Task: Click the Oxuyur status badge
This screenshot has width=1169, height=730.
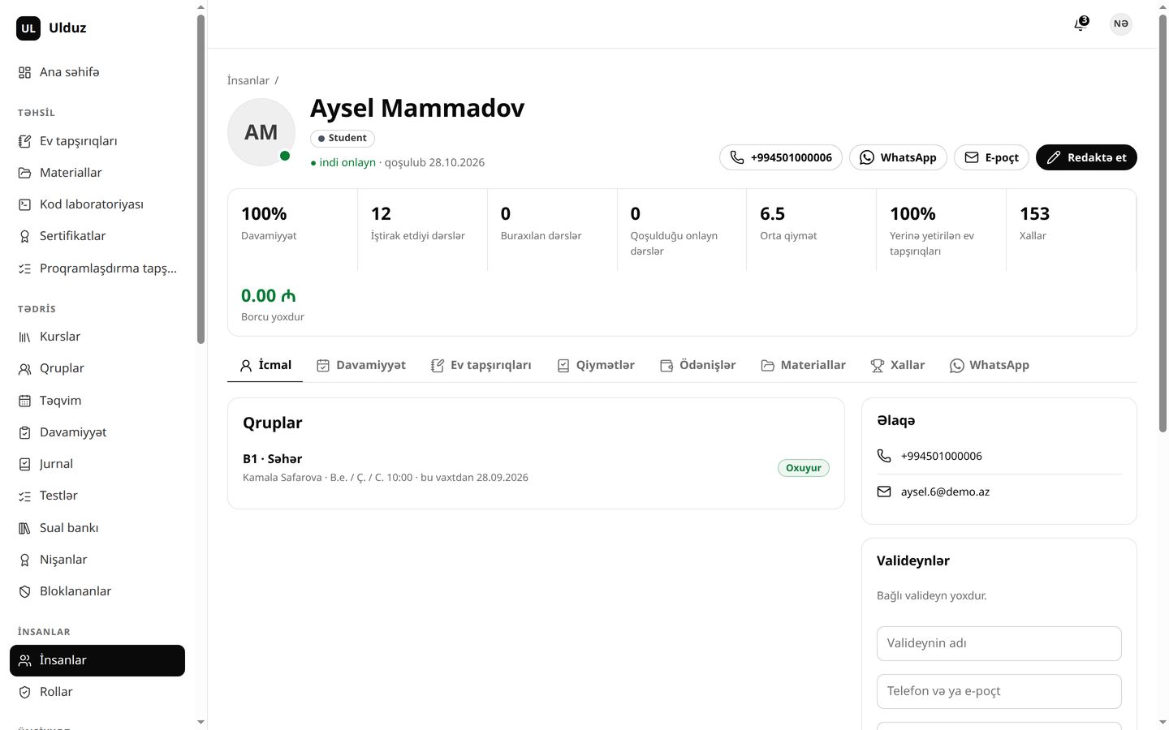Action: coord(804,468)
